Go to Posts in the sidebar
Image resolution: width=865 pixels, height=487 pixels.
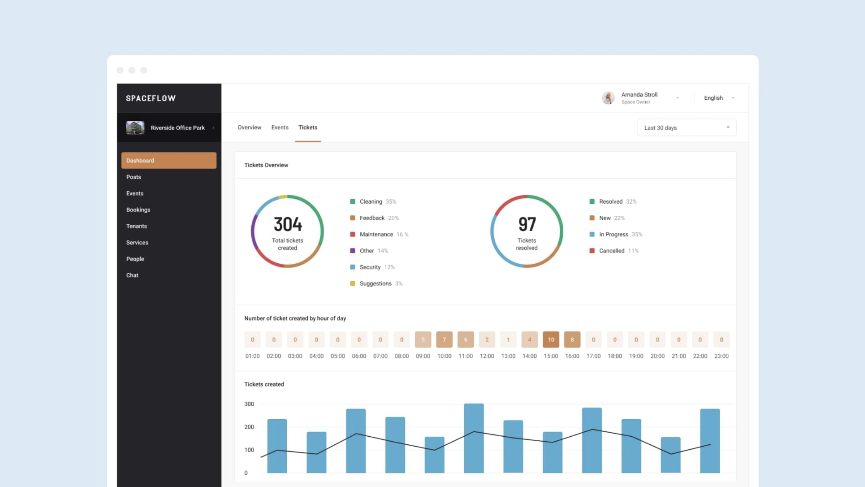(133, 177)
